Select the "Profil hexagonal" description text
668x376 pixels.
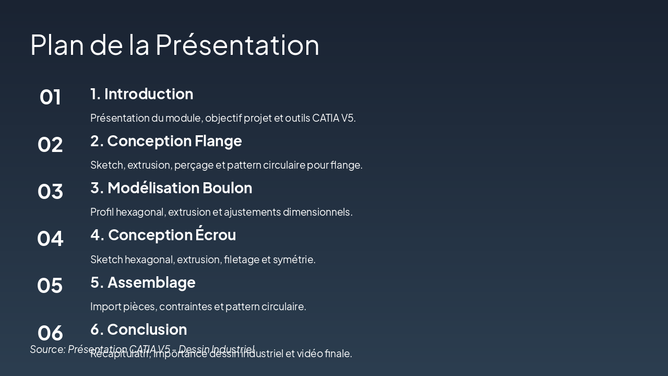(221, 212)
